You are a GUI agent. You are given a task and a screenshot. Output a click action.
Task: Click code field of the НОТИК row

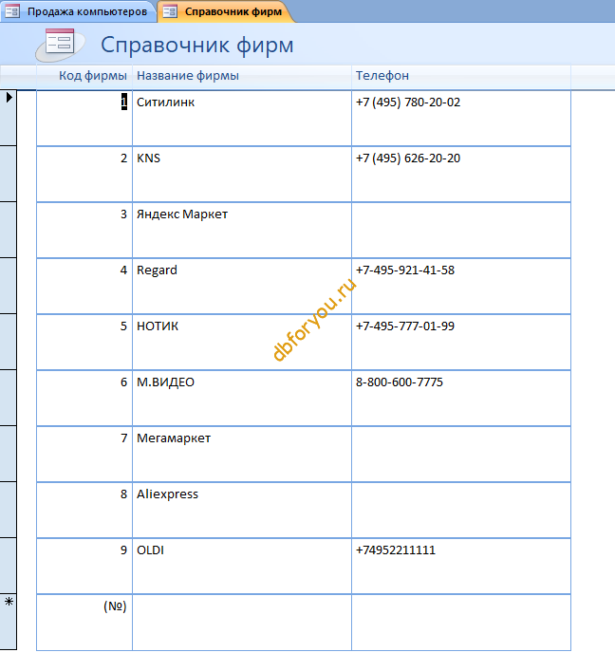tap(84, 343)
